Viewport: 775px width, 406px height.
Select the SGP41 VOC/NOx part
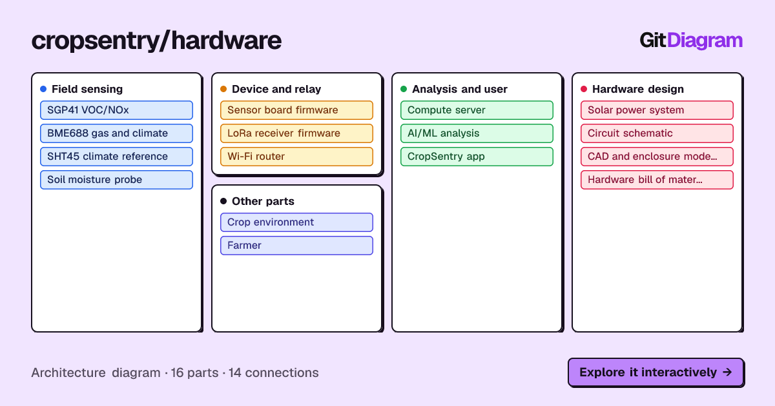tap(116, 110)
